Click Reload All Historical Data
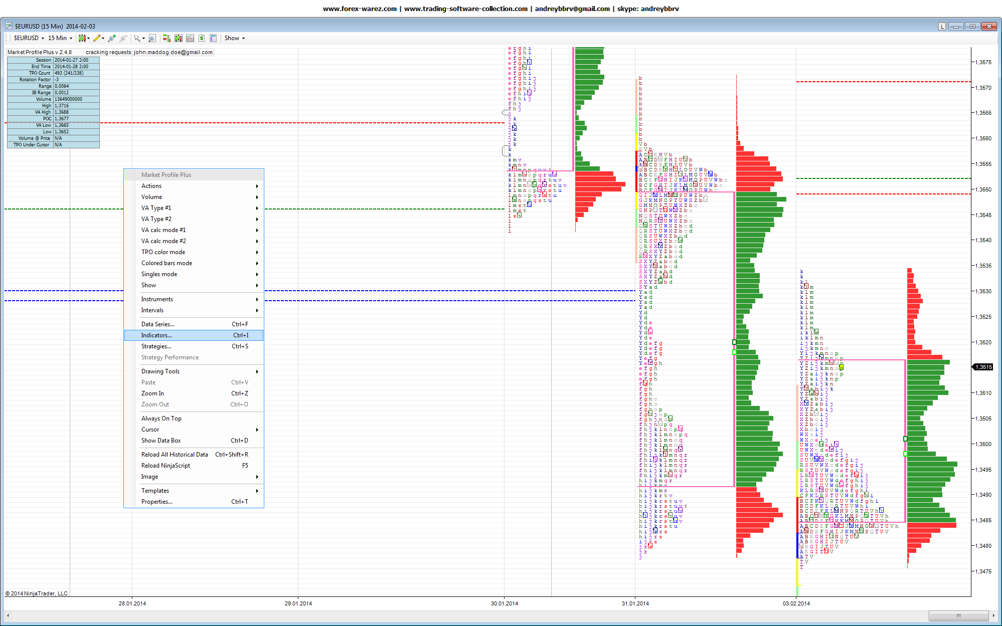This screenshot has width=1002, height=626. coord(175,455)
